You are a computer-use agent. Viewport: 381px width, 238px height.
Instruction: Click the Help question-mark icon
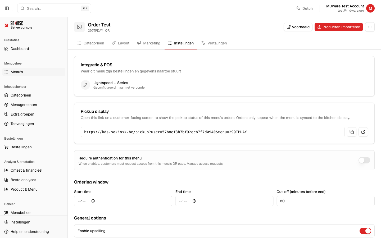[6, 232]
